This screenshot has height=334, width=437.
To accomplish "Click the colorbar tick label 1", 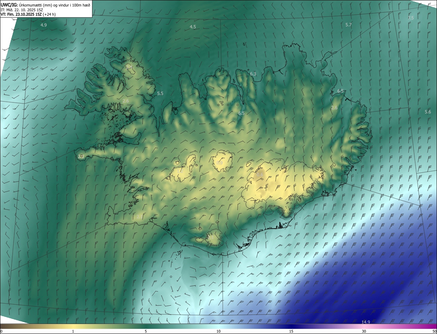I will [73, 331].
